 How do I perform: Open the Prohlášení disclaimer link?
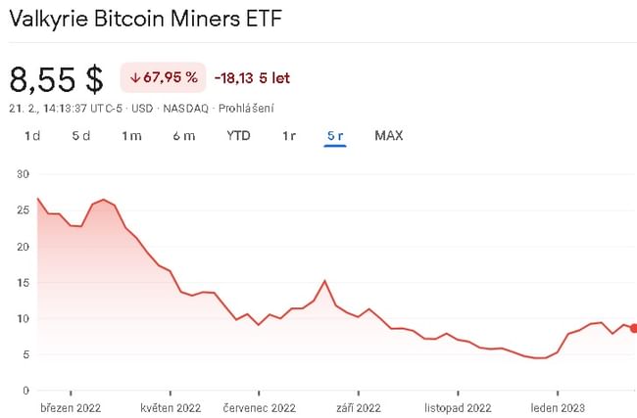(247, 108)
